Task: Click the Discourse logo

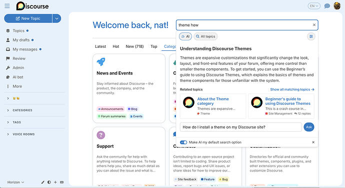Action: (x=32, y=6)
